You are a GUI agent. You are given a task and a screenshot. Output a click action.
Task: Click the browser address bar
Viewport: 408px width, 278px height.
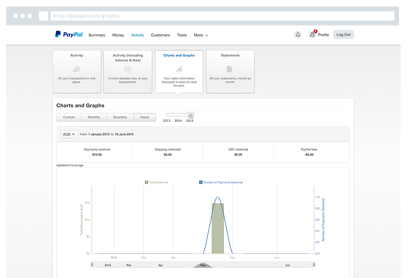click(x=222, y=16)
